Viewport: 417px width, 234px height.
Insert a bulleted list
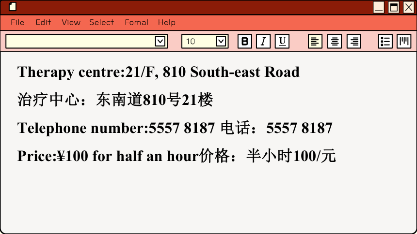[385, 41]
